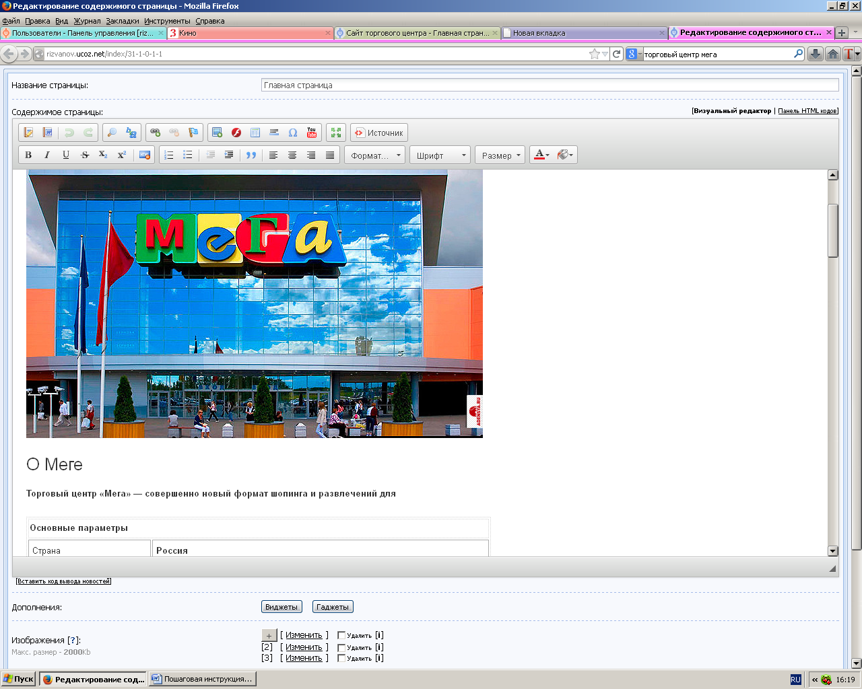
Task: Justify the text alignment
Action: pyautogui.click(x=330, y=155)
